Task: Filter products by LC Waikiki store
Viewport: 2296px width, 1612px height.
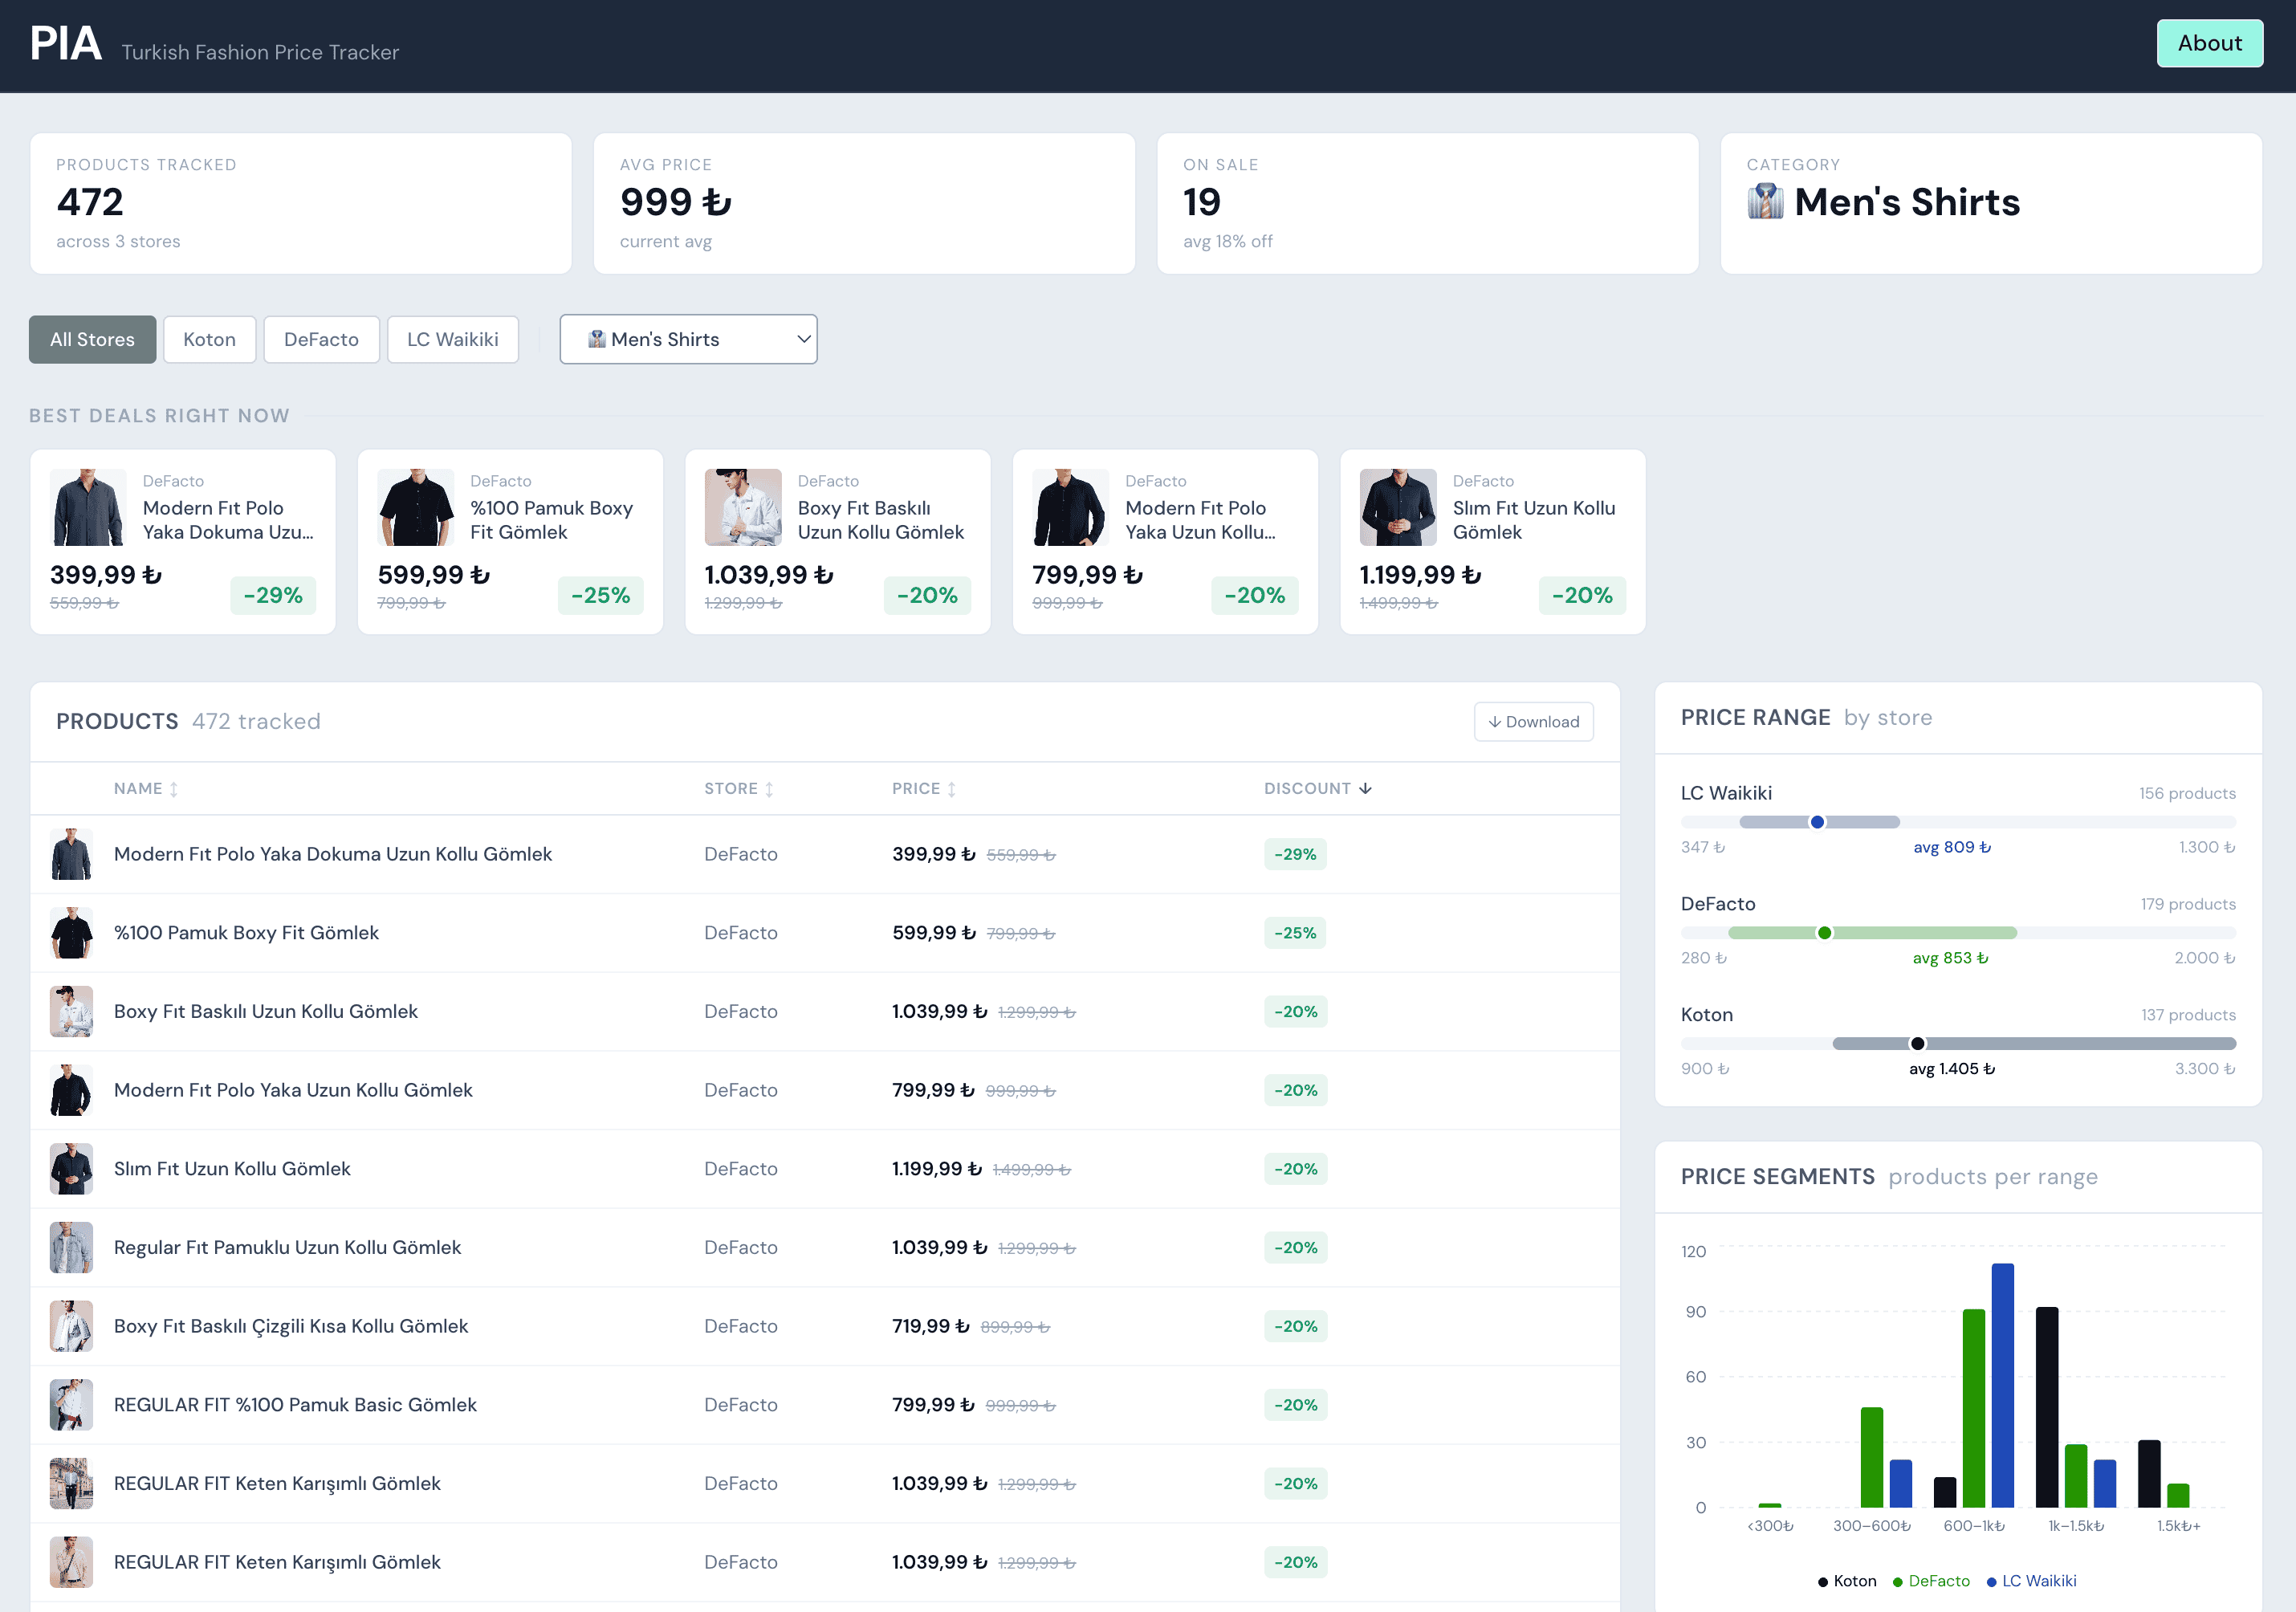Action: click(452, 339)
